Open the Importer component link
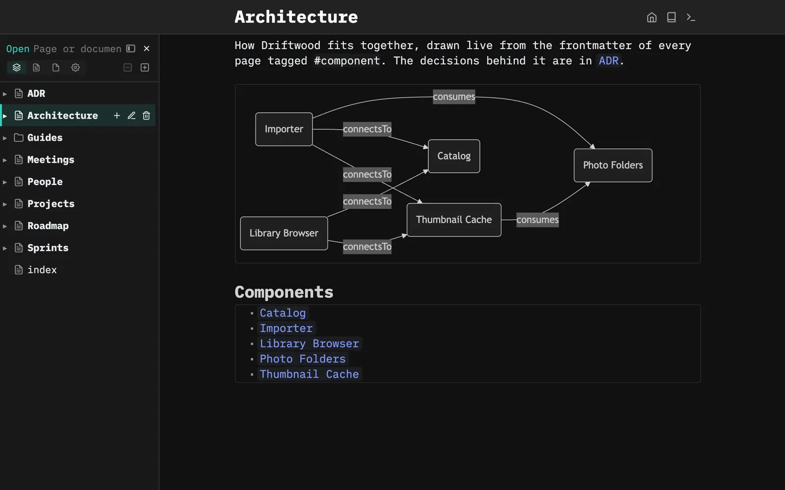The width and height of the screenshot is (785, 490). click(x=286, y=328)
